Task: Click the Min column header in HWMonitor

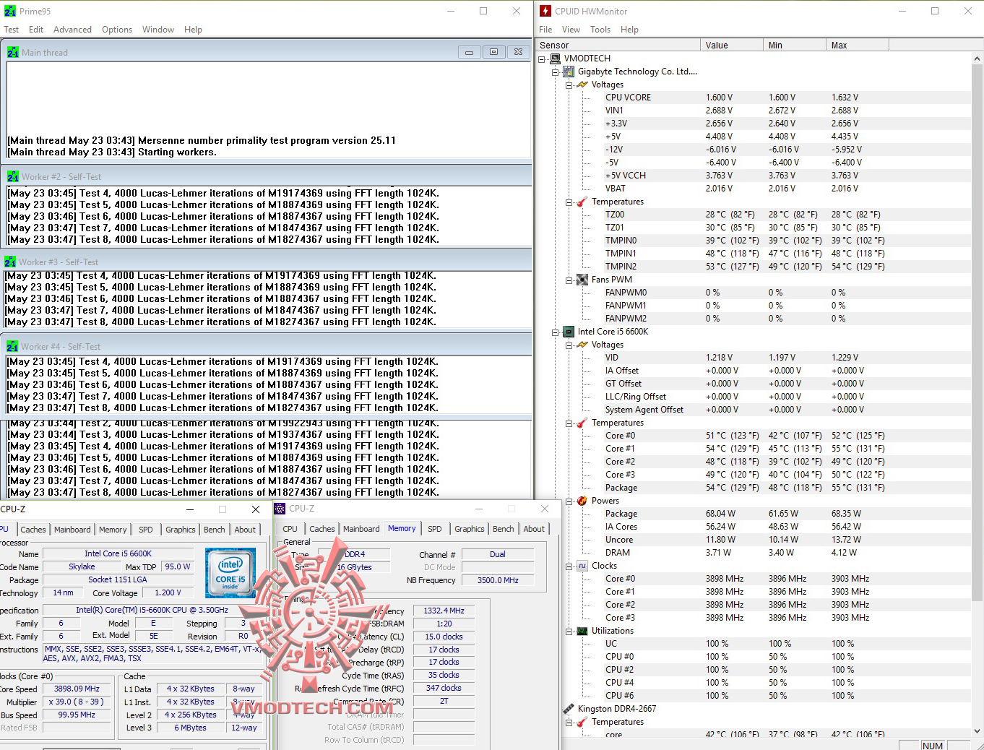Action: [x=795, y=45]
